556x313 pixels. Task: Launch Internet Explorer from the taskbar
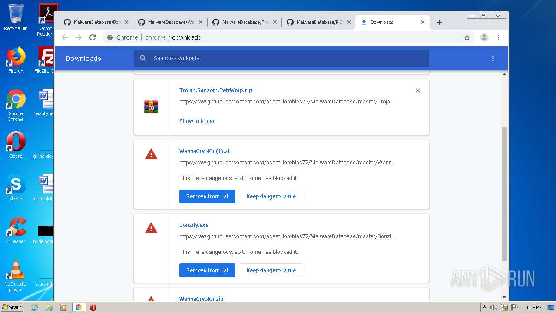tap(35, 307)
